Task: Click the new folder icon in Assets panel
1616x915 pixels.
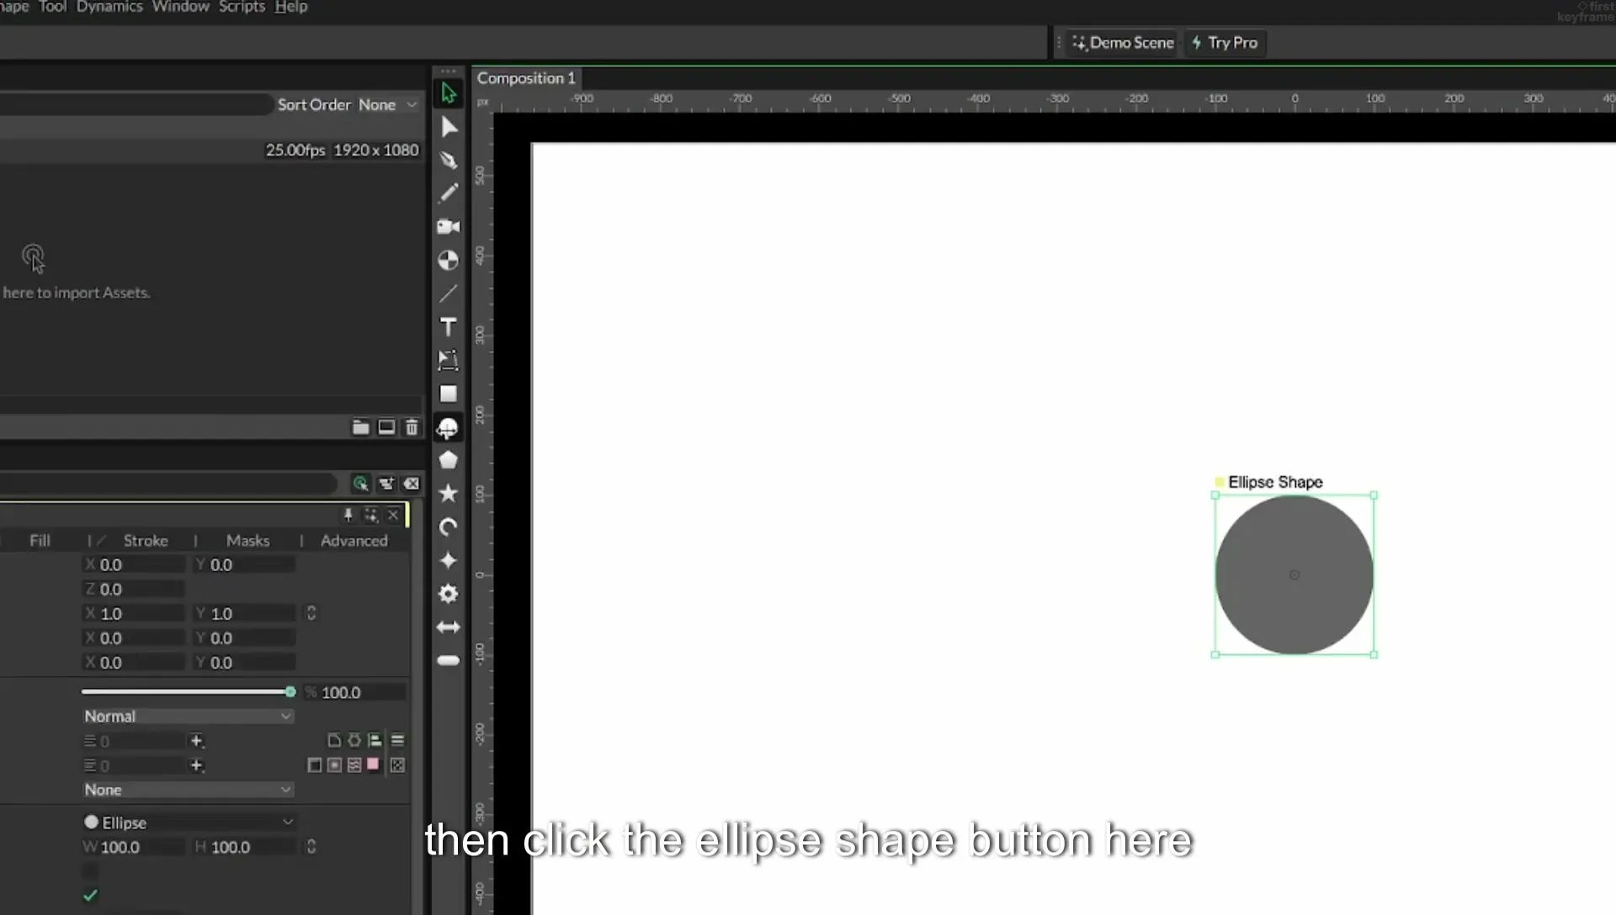Action: click(360, 427)
